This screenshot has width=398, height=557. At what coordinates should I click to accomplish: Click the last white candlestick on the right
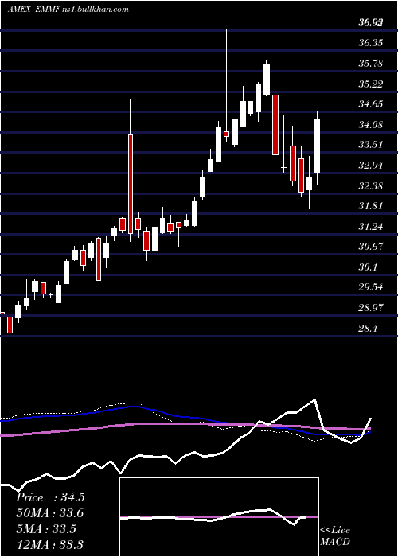[318, 146]
